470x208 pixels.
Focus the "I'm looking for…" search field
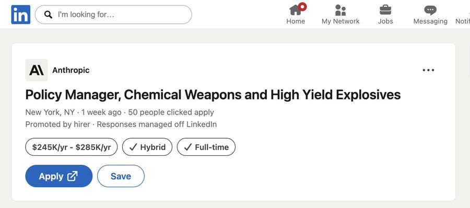pyautogui.click(x=113, y=15)
